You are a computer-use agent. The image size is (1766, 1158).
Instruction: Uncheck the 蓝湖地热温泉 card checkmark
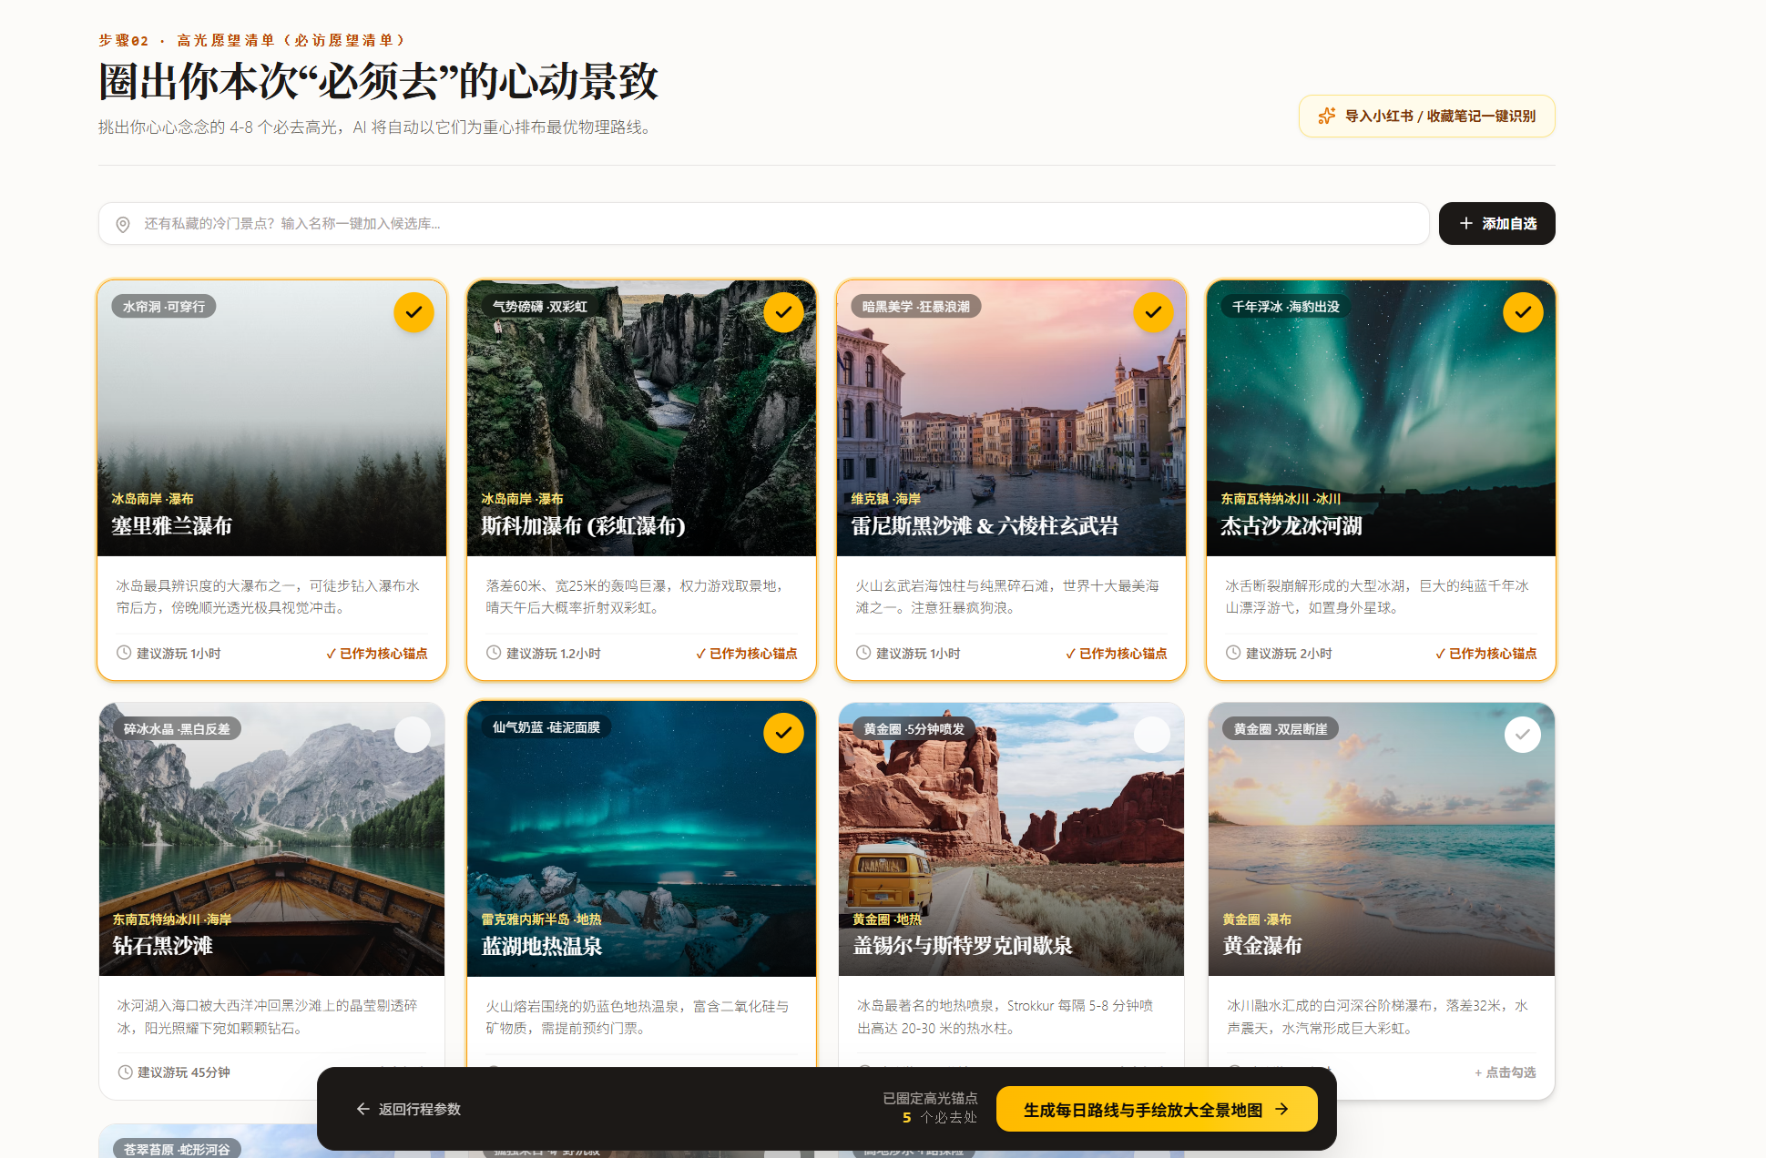783,733
